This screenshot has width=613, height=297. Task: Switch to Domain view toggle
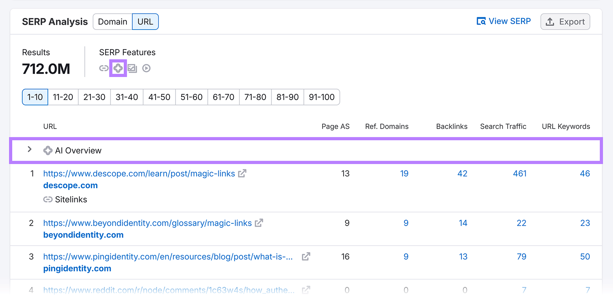click(x=113, y=22)
